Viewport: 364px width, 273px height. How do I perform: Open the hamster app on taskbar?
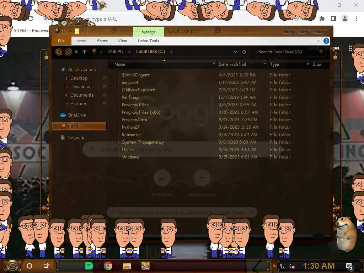tap(146, 266)
